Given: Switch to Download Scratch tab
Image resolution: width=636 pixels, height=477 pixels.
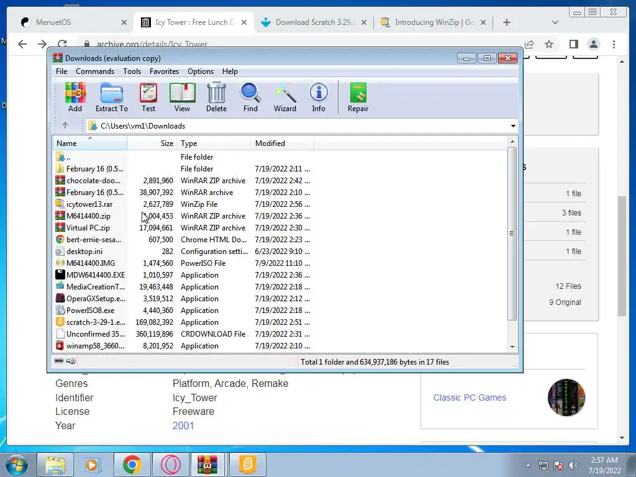Looking at the screenshot, I should click(x=314, y=22).
